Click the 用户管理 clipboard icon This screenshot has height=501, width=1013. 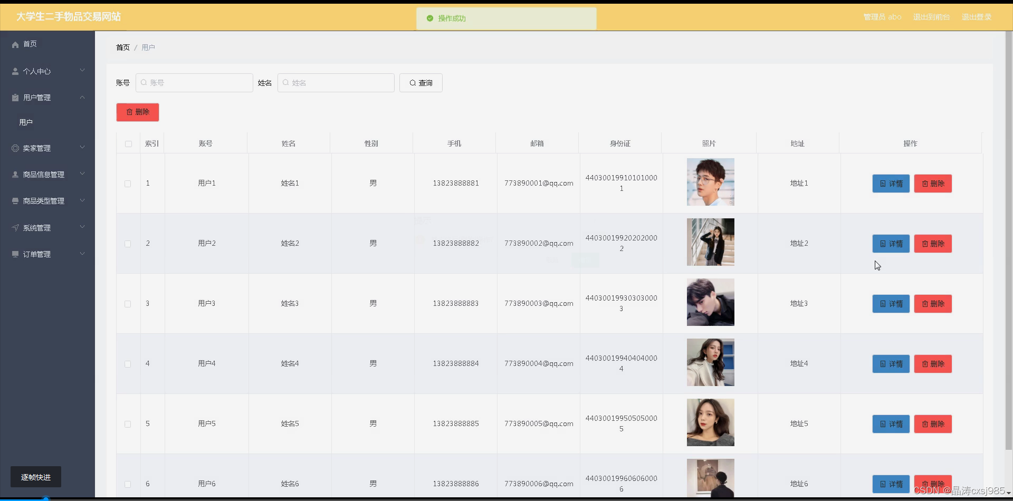pos(15,97)
